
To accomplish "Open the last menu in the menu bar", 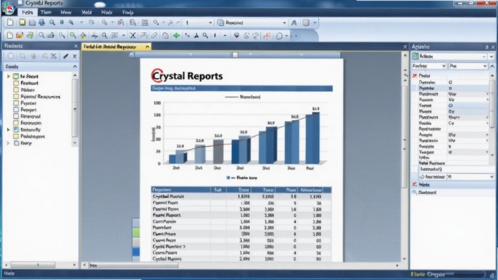I will [128, 12].
